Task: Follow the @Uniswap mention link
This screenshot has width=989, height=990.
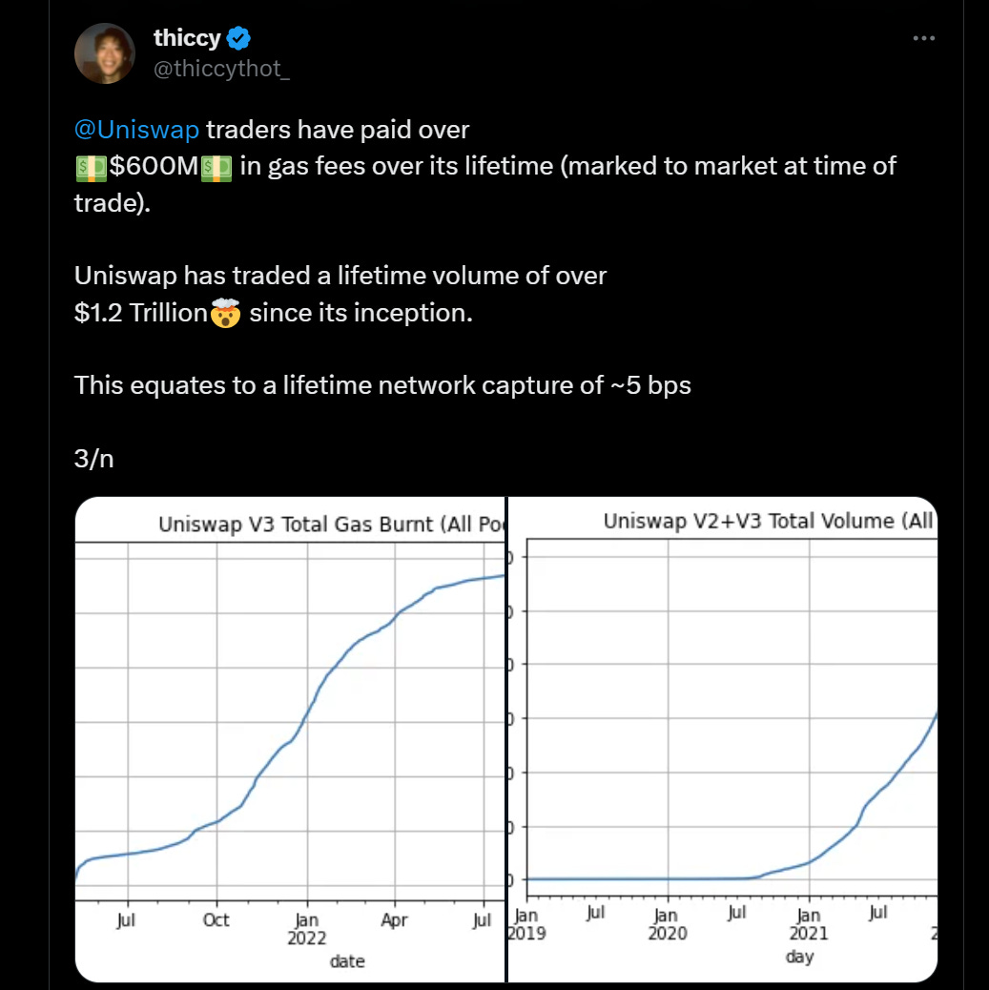Action: [x=137, y=130]
